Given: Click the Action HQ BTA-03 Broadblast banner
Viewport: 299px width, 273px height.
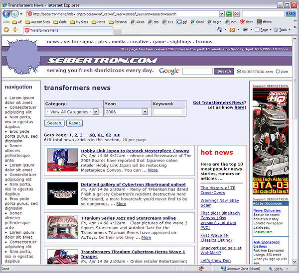Looking at the screenshot, I should point(271,141).
